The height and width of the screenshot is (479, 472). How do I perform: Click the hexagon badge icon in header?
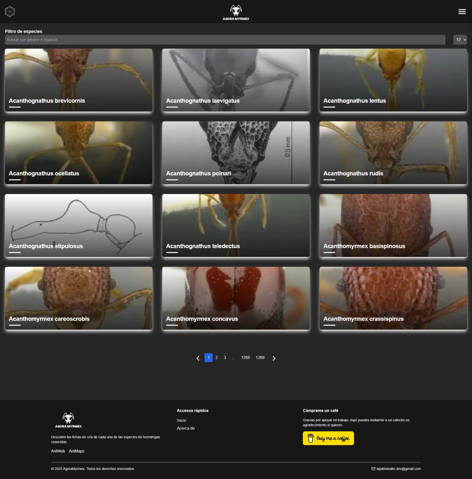pyautogui.click(x=10, y=11)
